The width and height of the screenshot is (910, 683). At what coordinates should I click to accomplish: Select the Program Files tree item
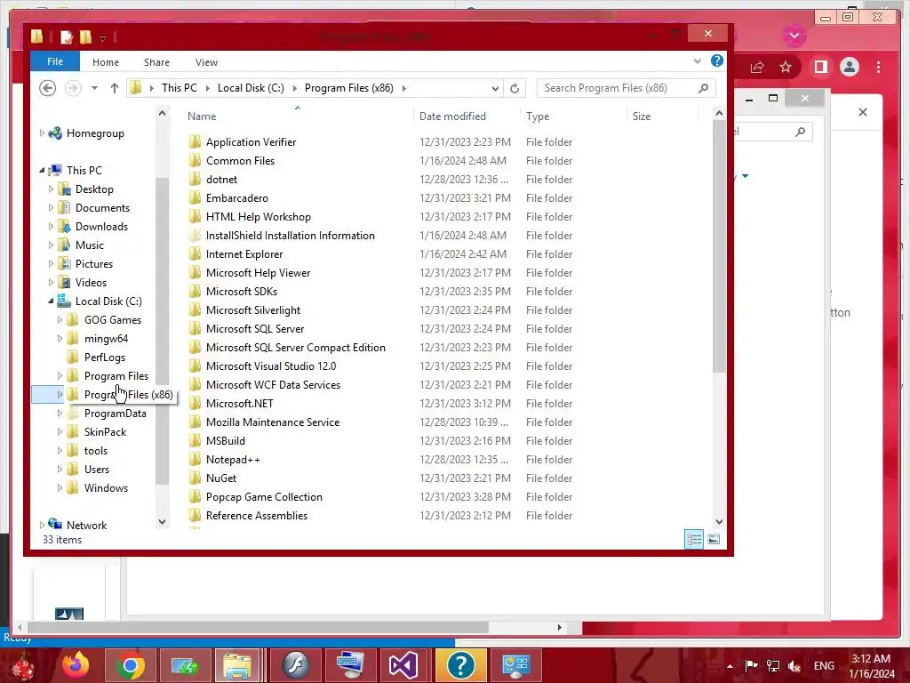[x=116, y=376]
